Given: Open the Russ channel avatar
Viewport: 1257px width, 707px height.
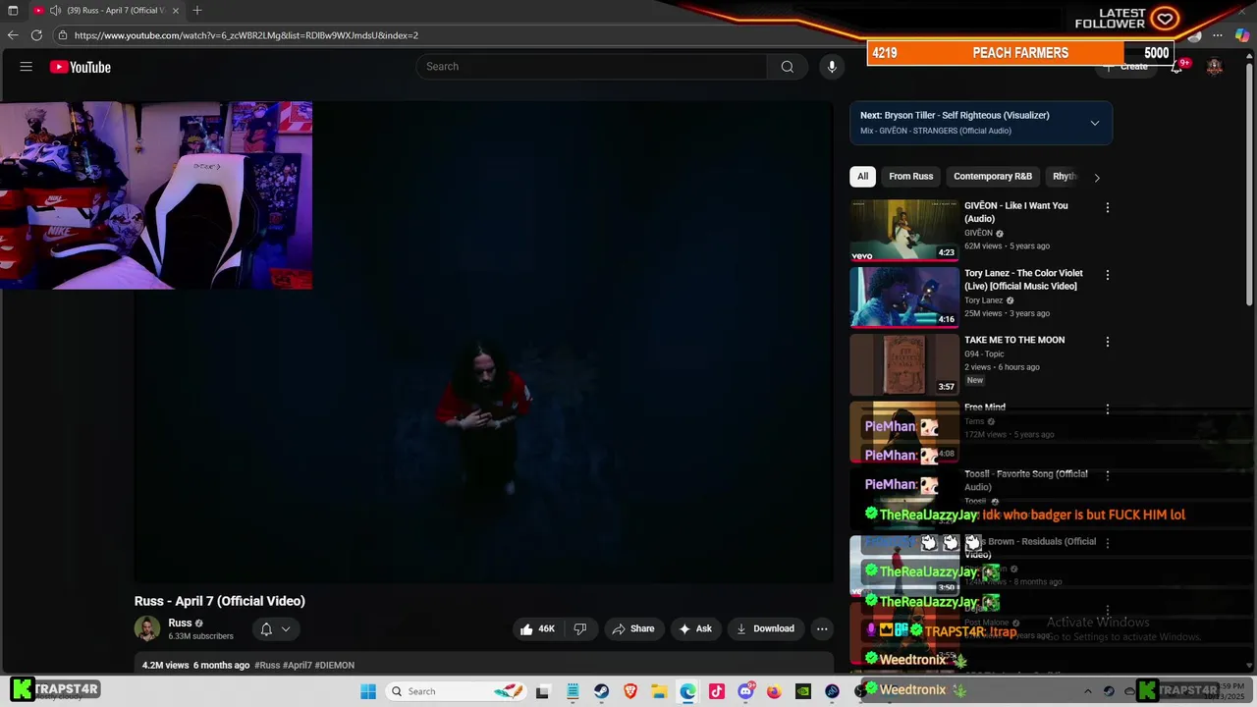Looking at the screenshot, I should click(147, 628).
